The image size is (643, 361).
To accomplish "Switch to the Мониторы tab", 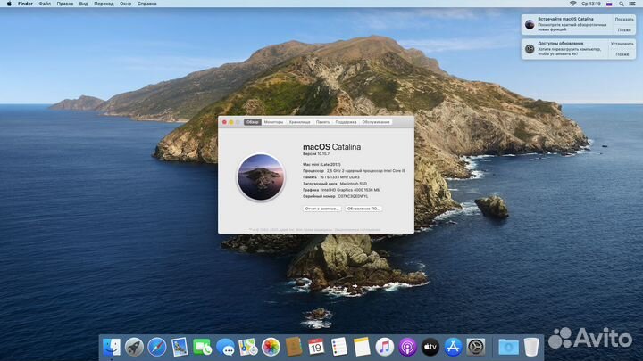I will (x=273, y=122).
